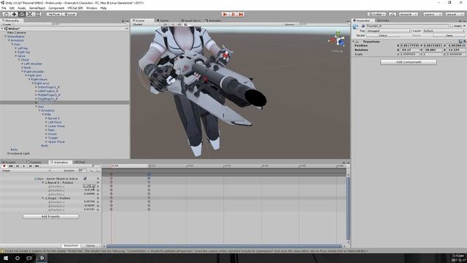Open the Collab dropdown

click(x=377, y=14)
